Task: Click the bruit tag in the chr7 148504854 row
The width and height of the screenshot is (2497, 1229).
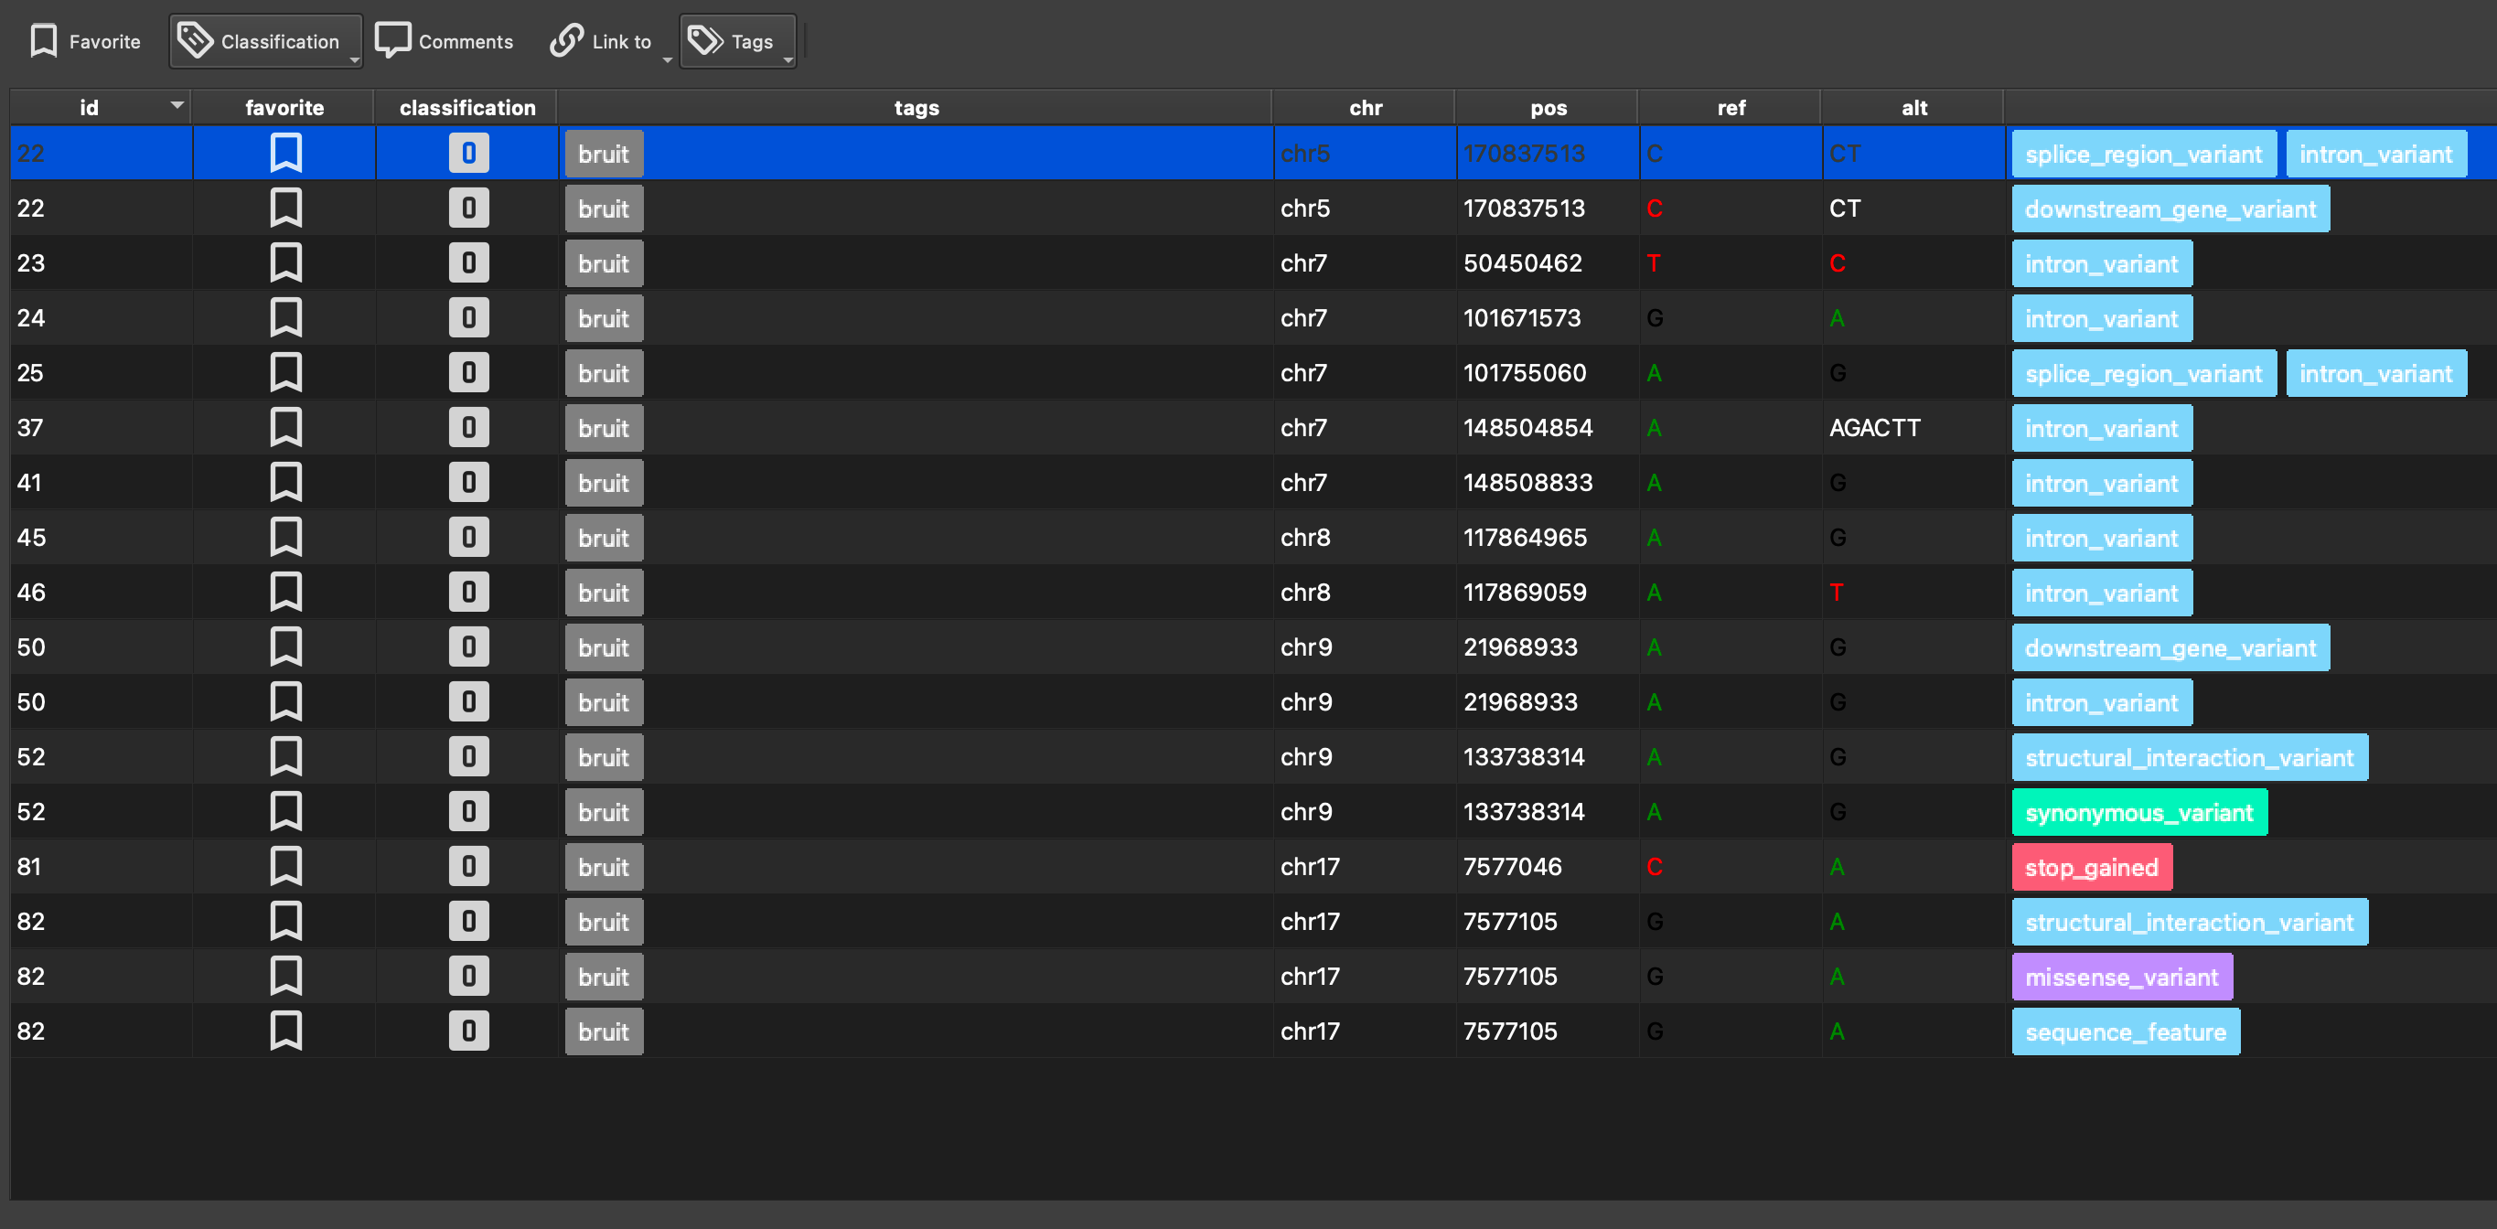Action: tap(603, 428)
